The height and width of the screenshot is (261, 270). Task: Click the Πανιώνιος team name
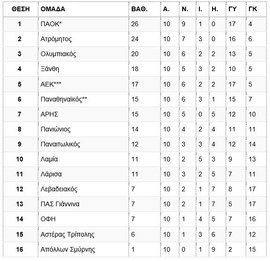click(x=56, y=129)
